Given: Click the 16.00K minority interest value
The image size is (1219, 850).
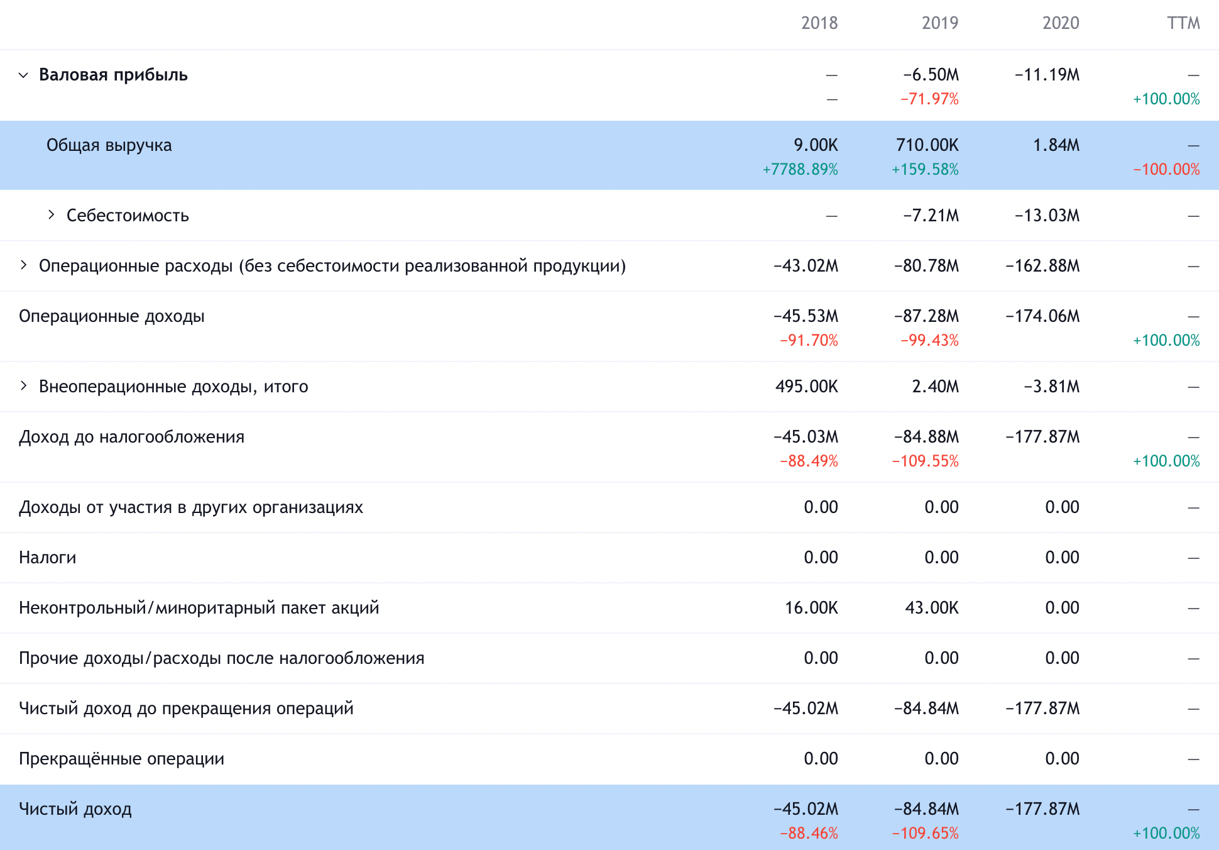Looking at the screenshot, I should pyautogui.click(x=812, y=608).
